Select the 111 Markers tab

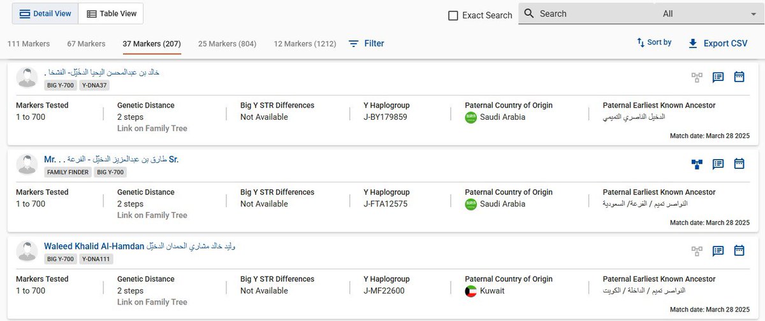(x=29, y=43)
